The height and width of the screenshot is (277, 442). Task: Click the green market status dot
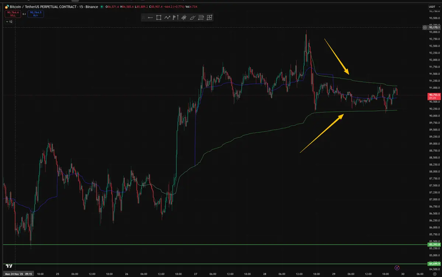point(102,7)
